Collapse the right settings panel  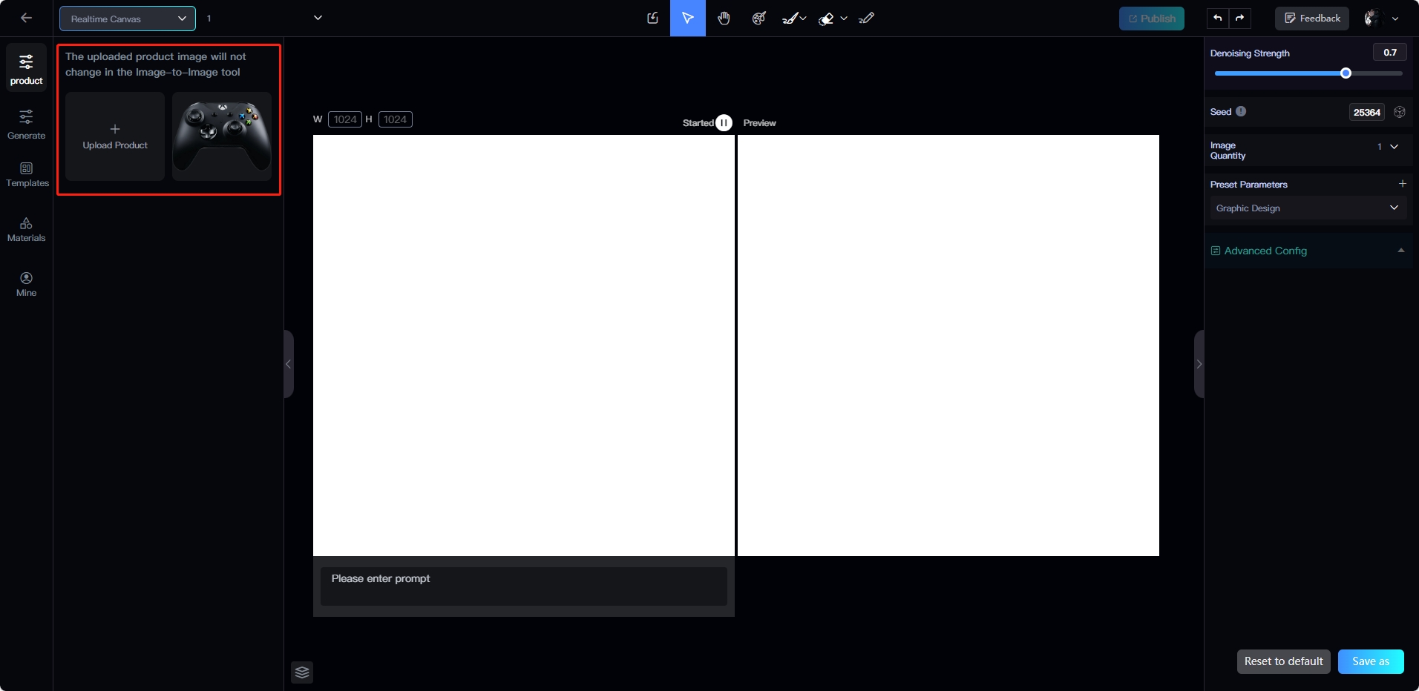tap(1199, 364)
